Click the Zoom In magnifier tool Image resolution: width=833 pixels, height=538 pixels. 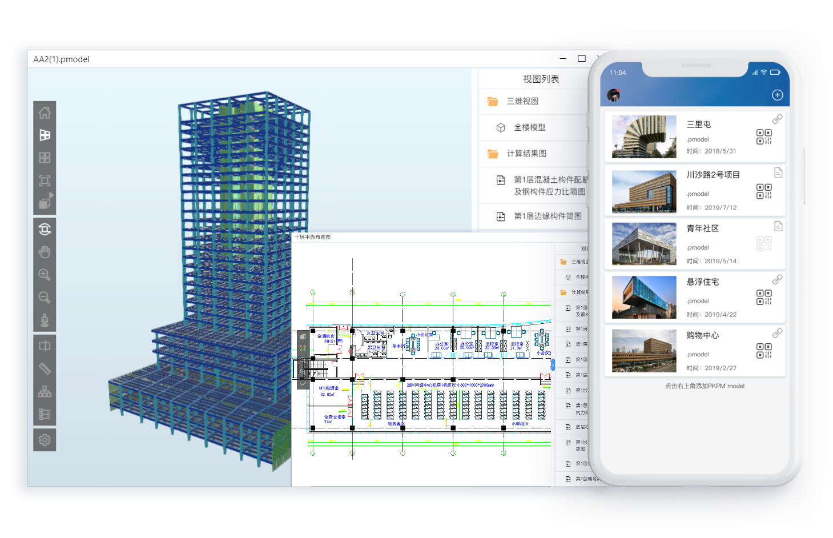pos(45,275)
